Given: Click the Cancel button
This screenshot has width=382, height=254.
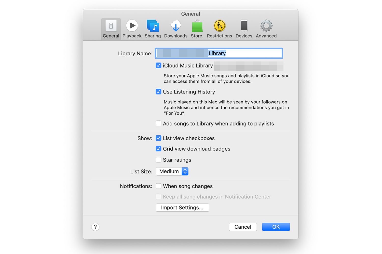Looking at the screenshot, I should tap(243, 227).
